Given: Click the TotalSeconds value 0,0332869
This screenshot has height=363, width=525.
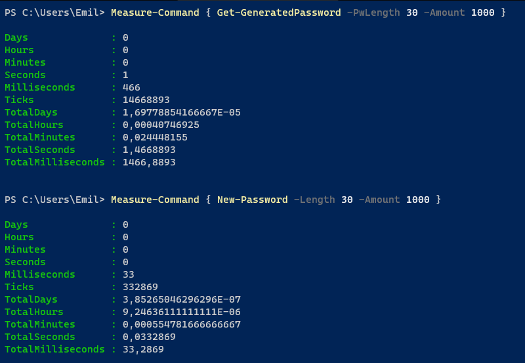Looking at the screenshot, I should 149,337.
